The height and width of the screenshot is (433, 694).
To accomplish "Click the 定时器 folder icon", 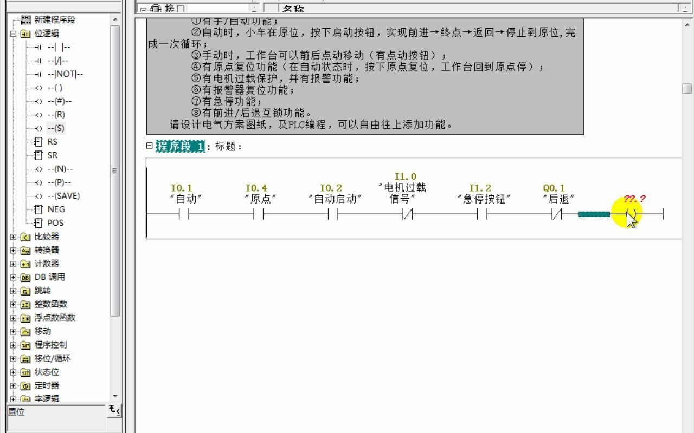I will pos(25,386).
